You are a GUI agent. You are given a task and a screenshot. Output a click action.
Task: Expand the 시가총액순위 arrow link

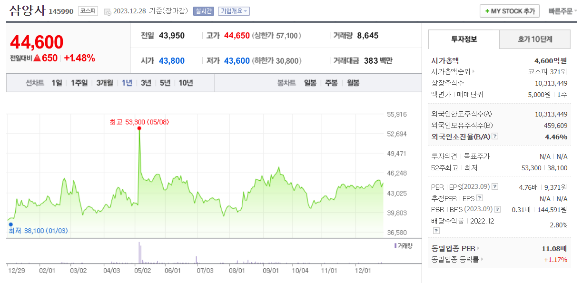[x=452, y=72]
